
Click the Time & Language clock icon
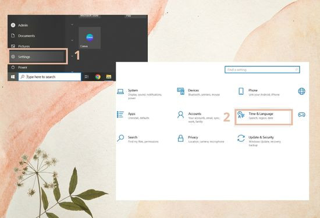pos(241,115)
